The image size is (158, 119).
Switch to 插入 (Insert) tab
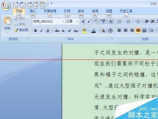(33, 11)
